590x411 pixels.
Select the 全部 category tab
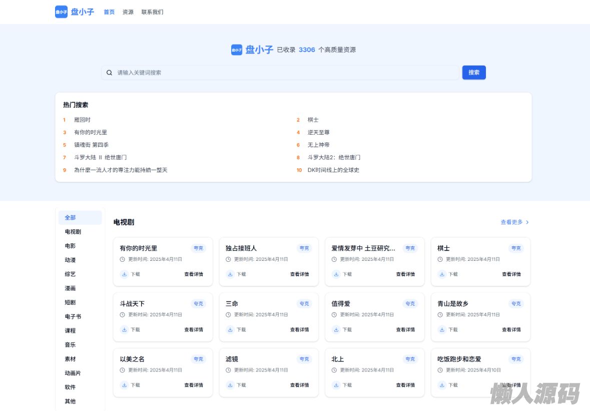80,218
